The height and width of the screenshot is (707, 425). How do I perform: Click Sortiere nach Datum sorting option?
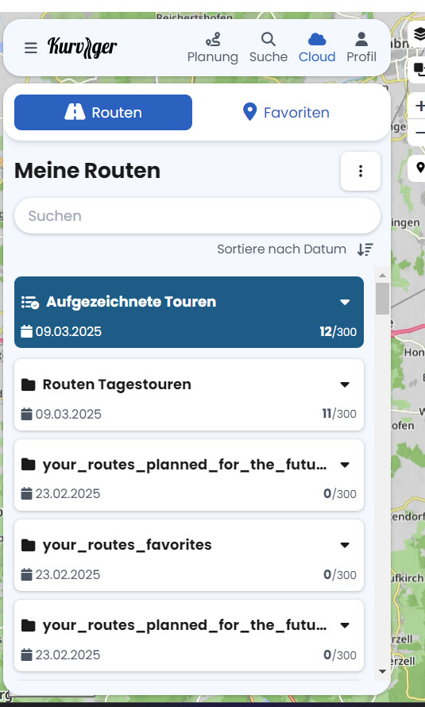(282, 249)
